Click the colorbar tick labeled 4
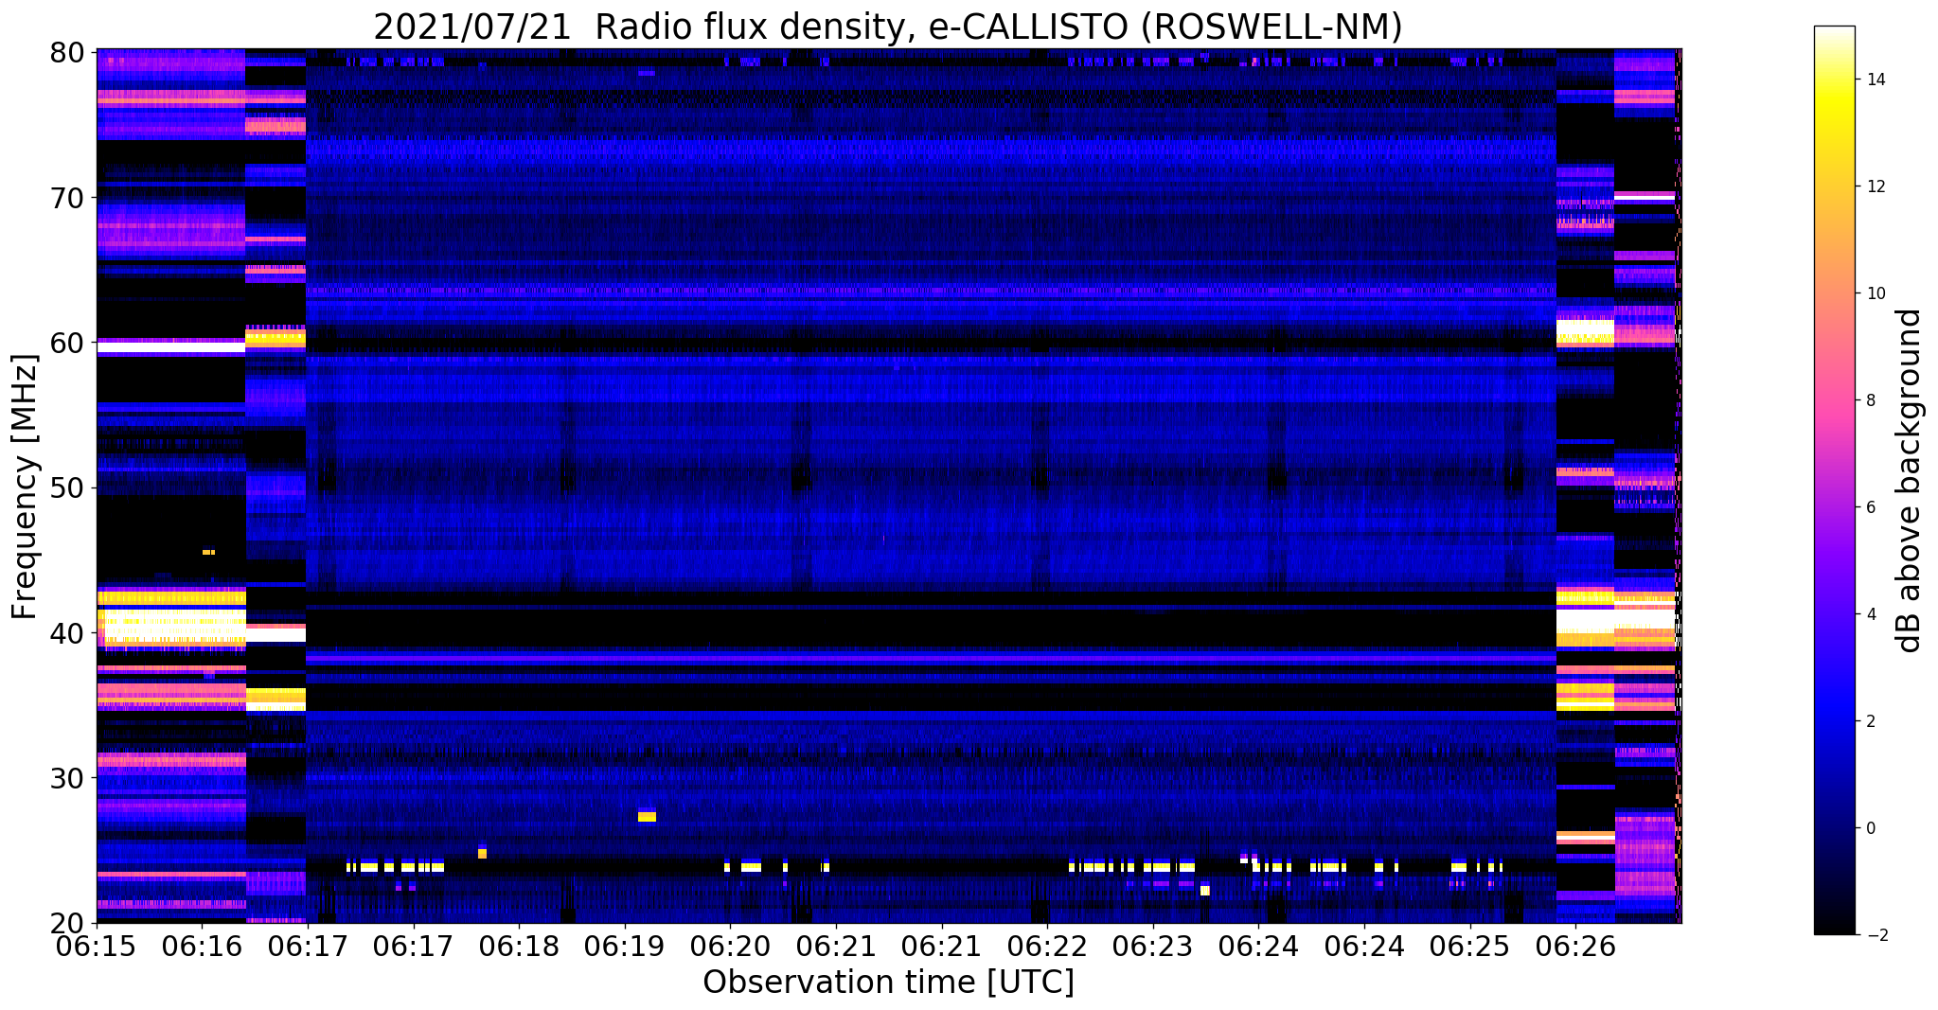 [x=1870, y=614]
